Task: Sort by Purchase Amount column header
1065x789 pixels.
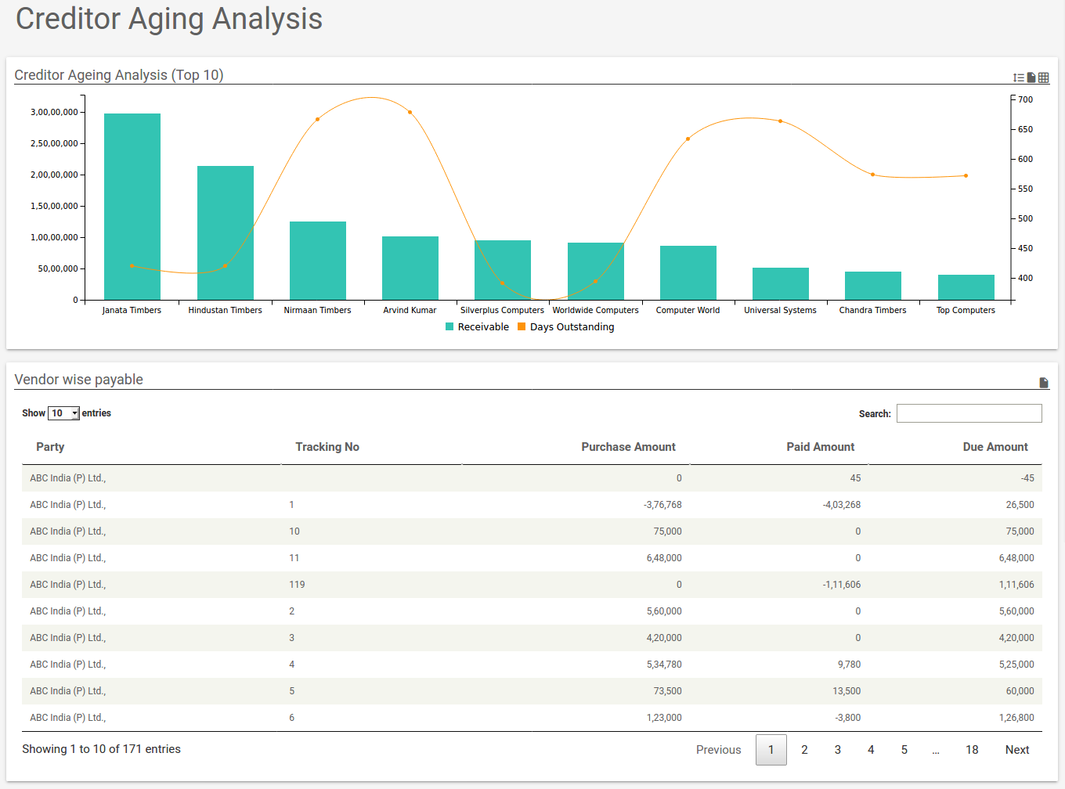Action: [629, 447]
